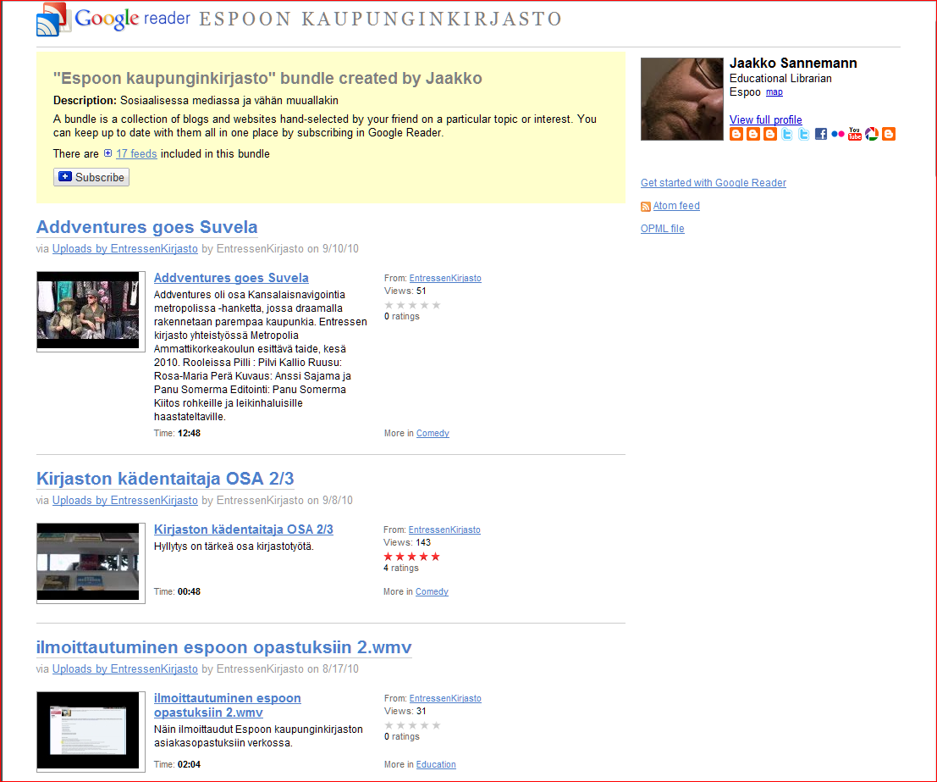Click the plus icon on Subscribe button

point(65,176)
